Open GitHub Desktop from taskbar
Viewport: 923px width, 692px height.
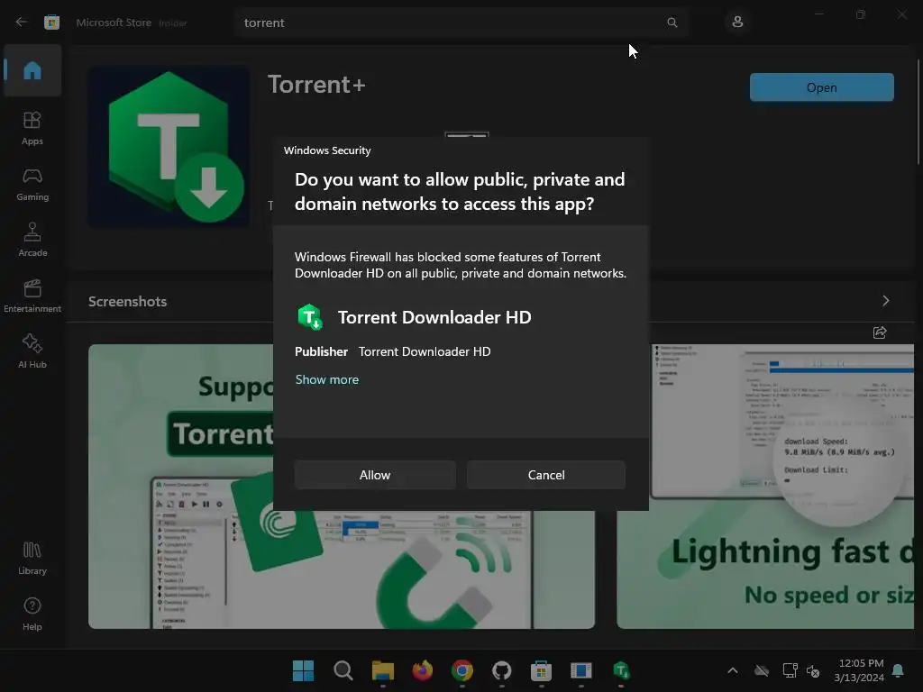point(501,670)
